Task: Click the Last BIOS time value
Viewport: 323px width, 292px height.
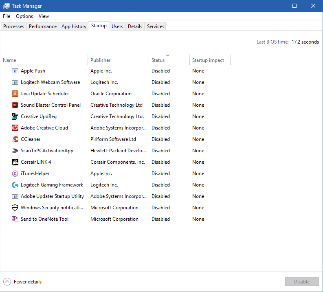Action: [x=305, y=42]
